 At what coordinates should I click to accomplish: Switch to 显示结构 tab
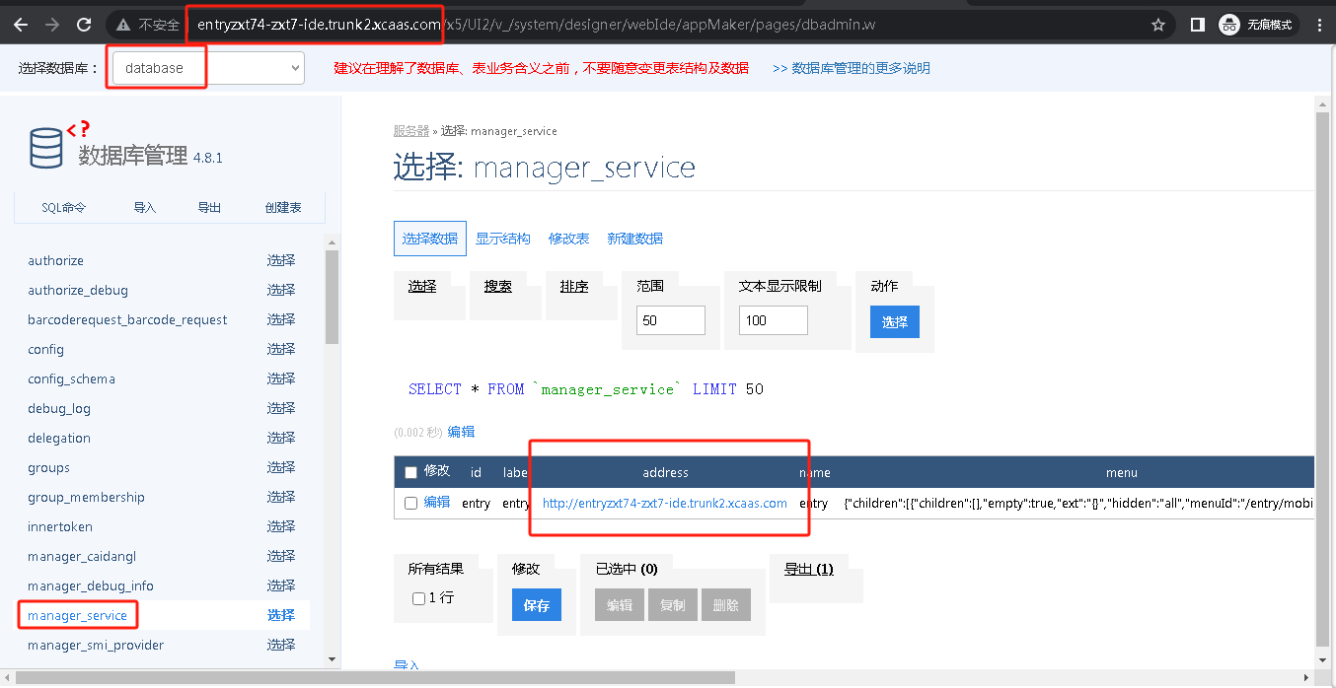coord(502,239)
